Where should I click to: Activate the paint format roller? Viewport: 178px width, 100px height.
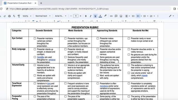point(19,16)
